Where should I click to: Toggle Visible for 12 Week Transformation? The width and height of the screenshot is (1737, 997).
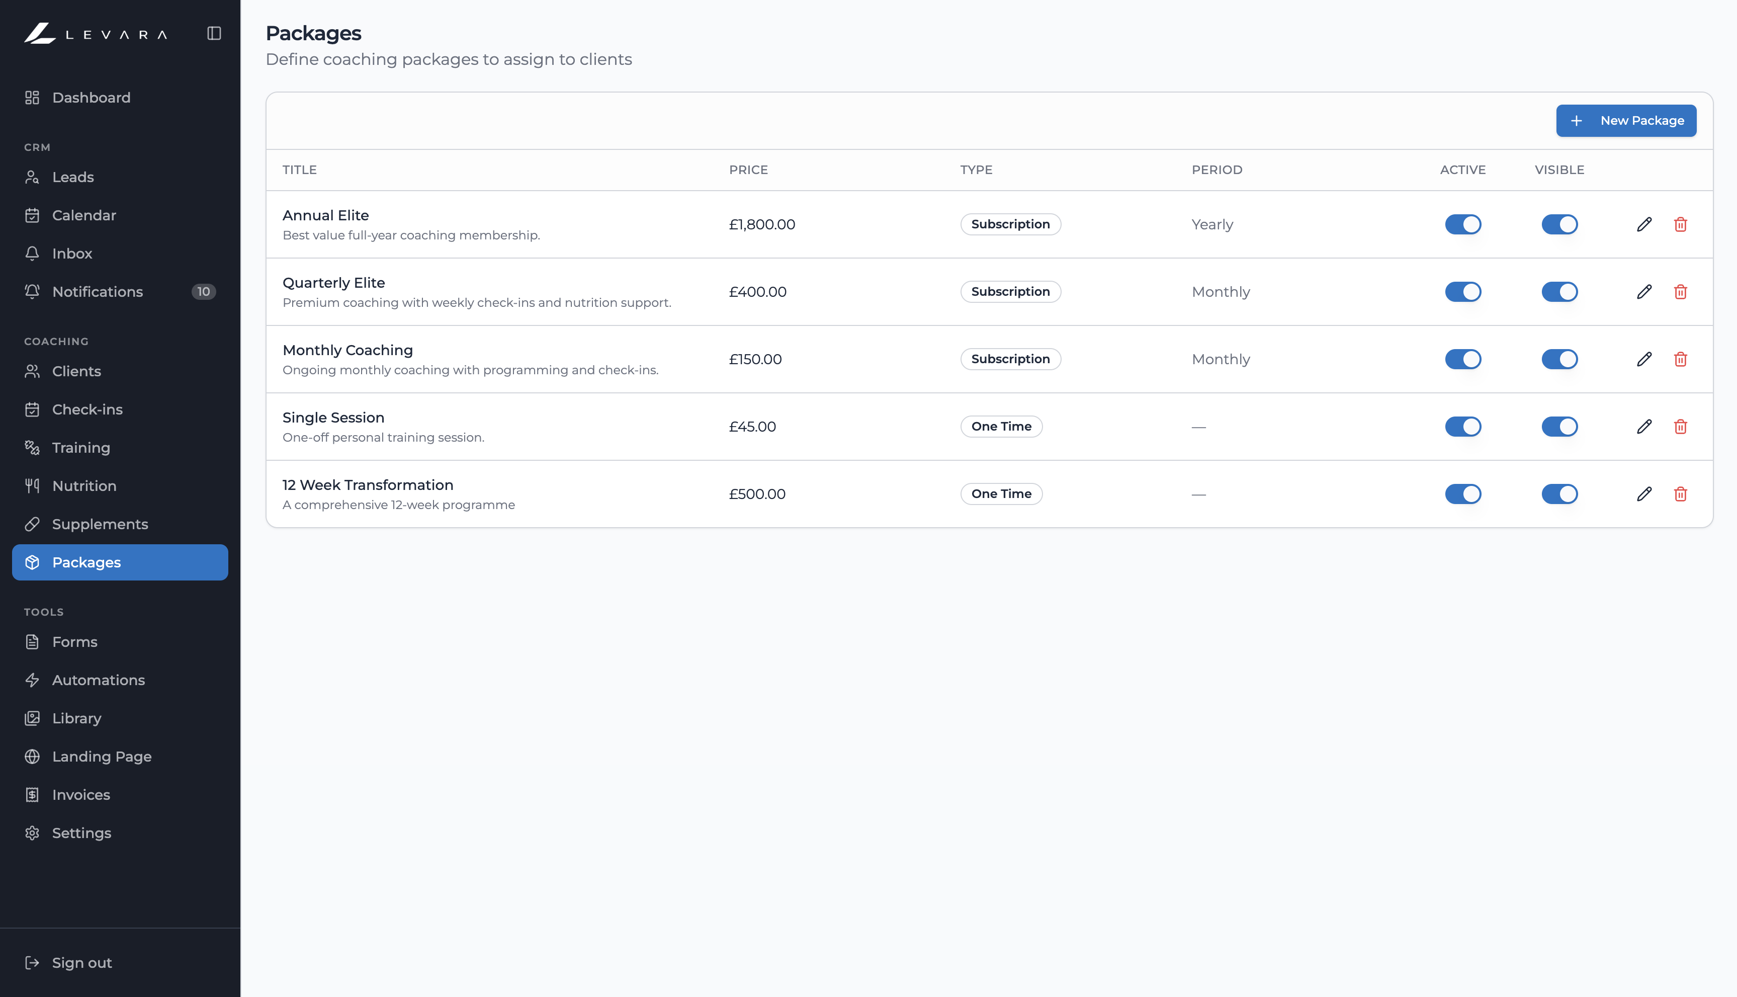click(x=1559, y=493)
